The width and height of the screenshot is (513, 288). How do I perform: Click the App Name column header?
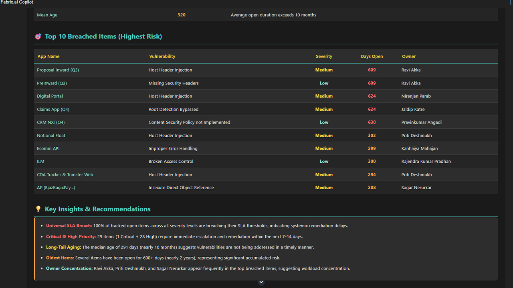(48, 56)
